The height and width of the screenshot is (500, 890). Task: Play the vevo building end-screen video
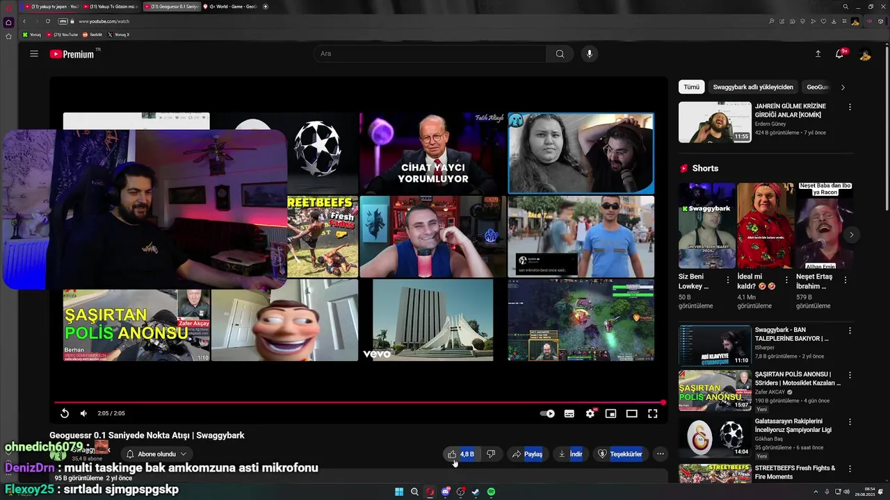coord(433,320)
